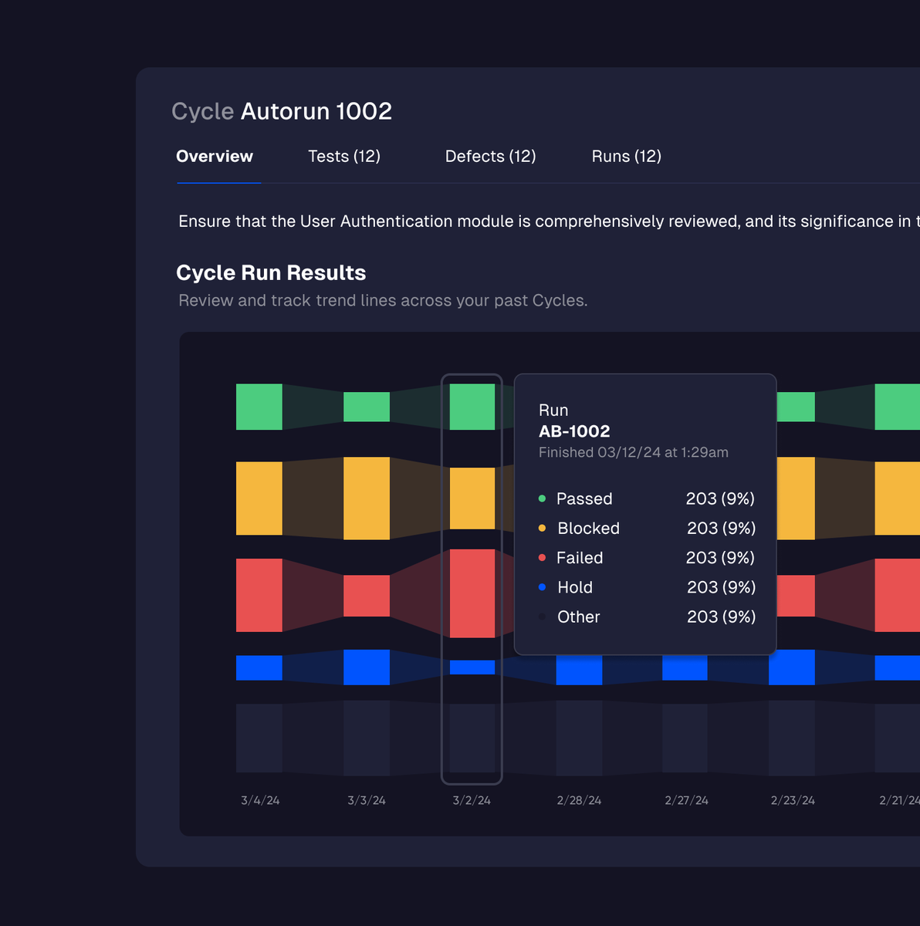Image resolution: width=920 pixels, height=926 pixels.
Task: Click the 3/4/24 dark other bar
Action: pos(259,738)
